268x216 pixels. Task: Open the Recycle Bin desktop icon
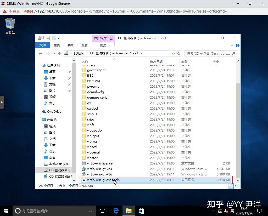click(x=10, y=26)
